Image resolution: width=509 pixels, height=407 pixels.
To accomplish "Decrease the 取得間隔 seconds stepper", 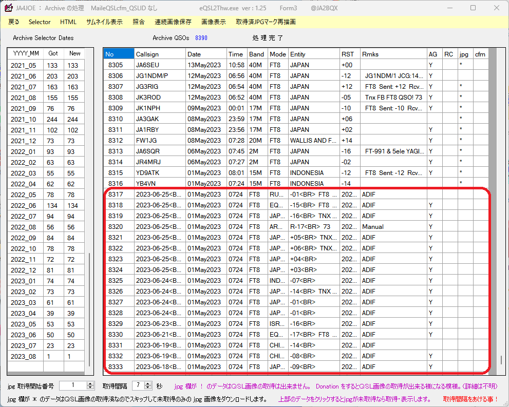I will 148,387.
